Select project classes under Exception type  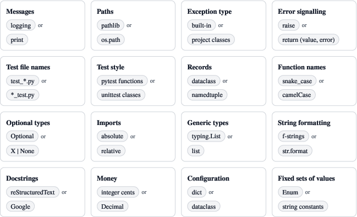pos(211,40)
